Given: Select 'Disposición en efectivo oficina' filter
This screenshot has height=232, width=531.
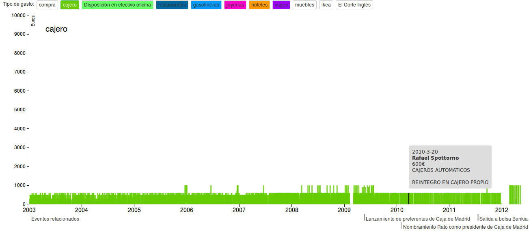Looking at the screenshot, I should click(117, 5).
